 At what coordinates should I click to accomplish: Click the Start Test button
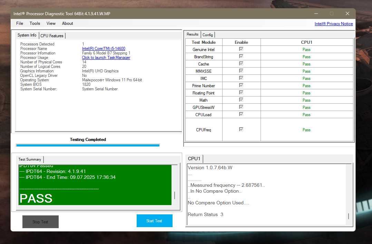(155, 221)
